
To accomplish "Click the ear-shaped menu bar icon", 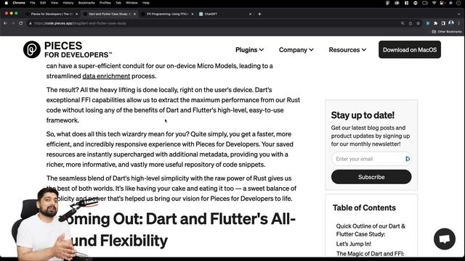I will click(x=387, y=3).
